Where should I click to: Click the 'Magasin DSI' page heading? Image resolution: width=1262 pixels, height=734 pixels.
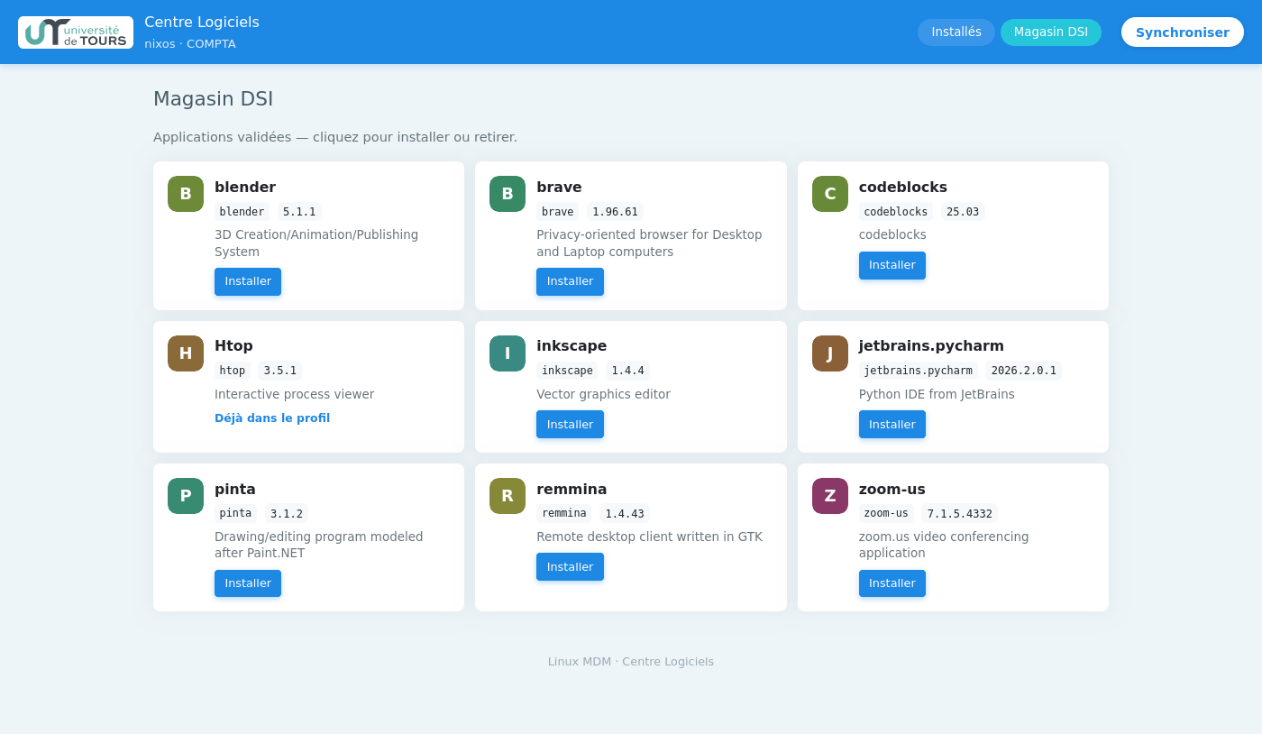[x=213, y=99]
